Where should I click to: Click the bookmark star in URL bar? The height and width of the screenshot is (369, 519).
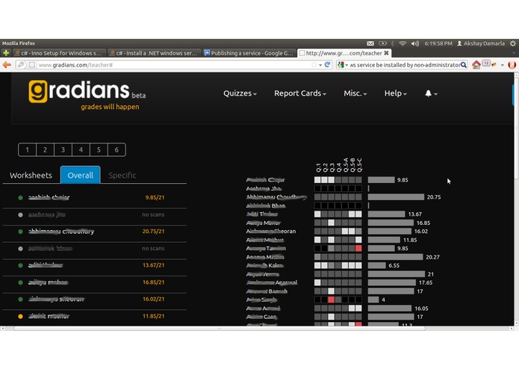(314, 65)
